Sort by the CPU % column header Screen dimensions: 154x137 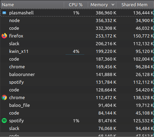76,5
